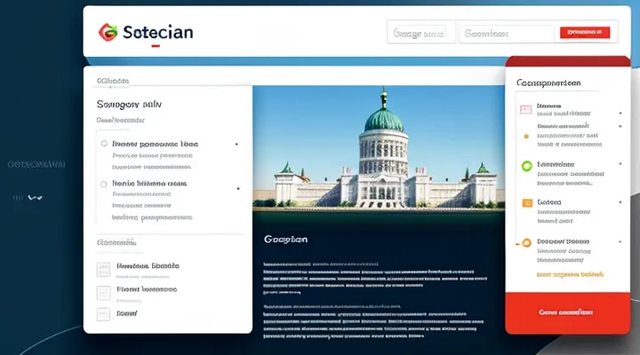Click the green ring icon in right panel
The image size is (640, 355).
pos(527,166)
